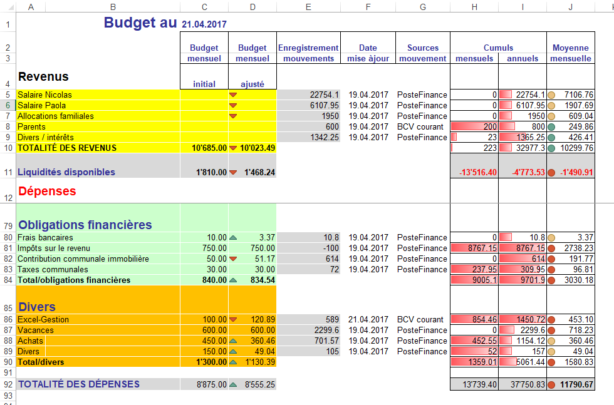Screen dimensions: 614x405
Task: Click the red down arrow in Allocations familiales row
Action: pyautogui.click(x=233, y=116)
